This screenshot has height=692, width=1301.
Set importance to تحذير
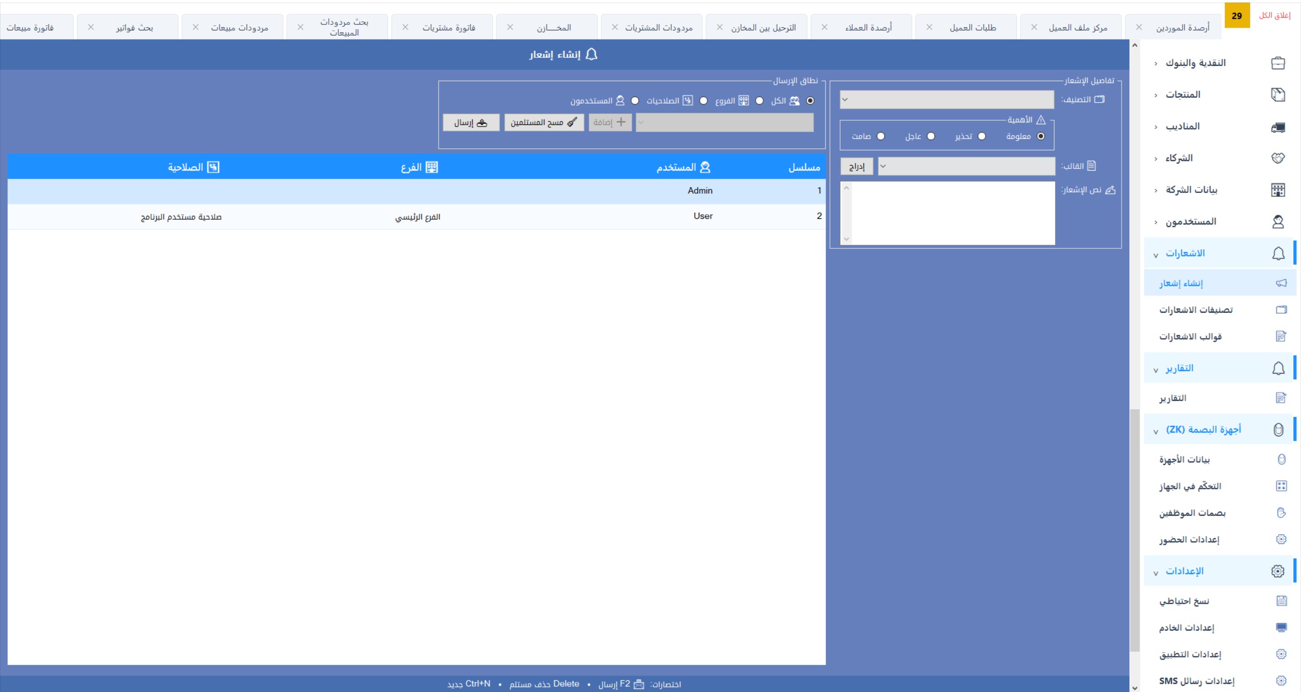click(x=982, y=136)
